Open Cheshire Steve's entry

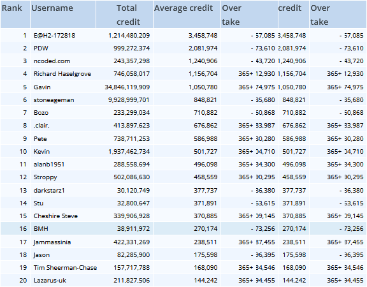55,216
